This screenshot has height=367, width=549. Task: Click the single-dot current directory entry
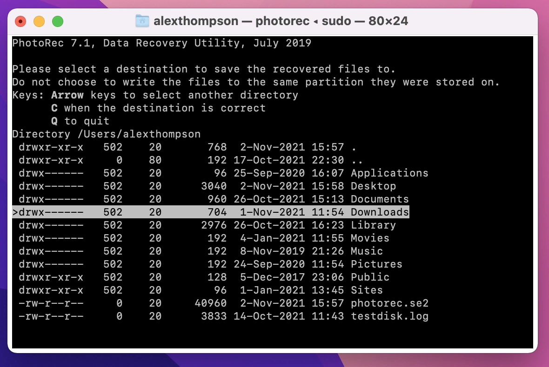(x=187, y=147)
